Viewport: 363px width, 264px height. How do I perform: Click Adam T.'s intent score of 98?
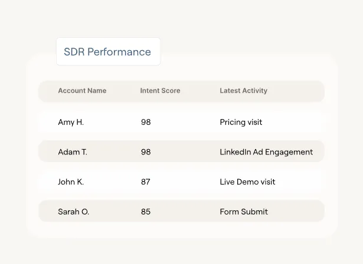pyautogui.click(x=146, y=152)
